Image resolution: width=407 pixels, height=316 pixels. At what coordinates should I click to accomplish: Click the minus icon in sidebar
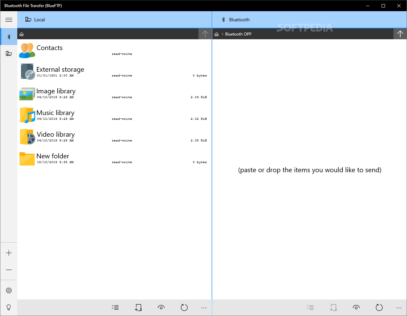[9, 270]
